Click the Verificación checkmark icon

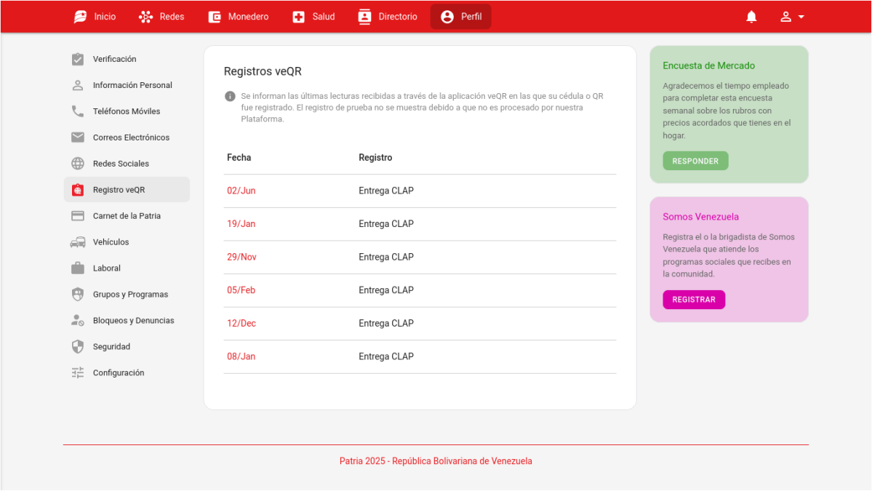[78, 59]
